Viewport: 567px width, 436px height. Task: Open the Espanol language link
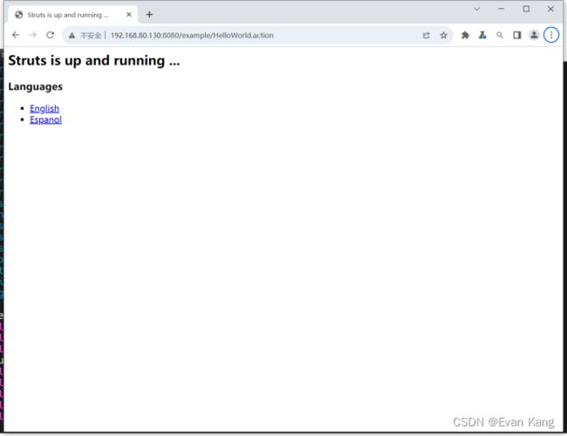coord(45,119)
